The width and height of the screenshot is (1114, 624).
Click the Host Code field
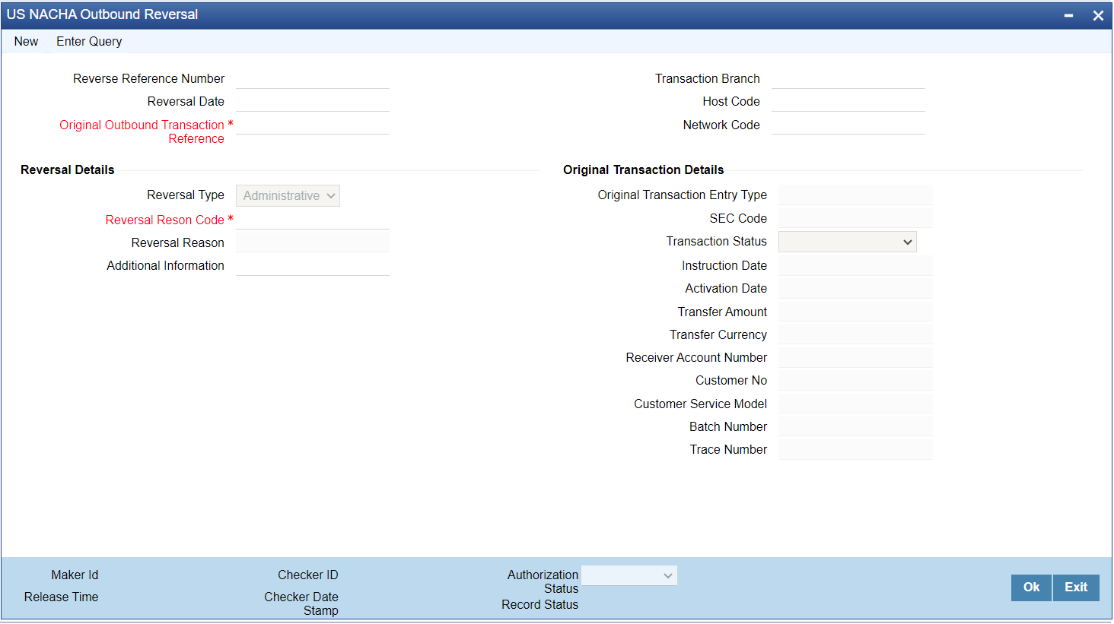pyautogui.click(x=848, y=102)
